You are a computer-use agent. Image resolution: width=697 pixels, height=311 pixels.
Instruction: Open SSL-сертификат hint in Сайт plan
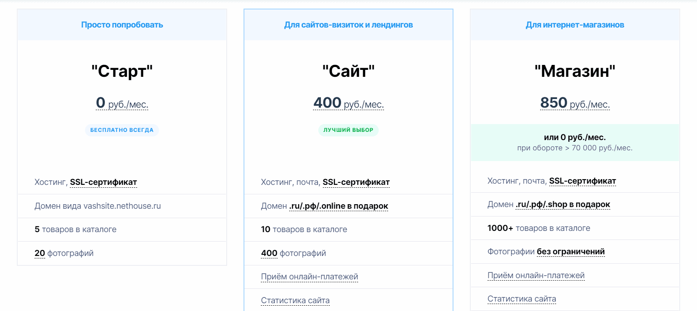pyautogui.click(x=356, y=182)
